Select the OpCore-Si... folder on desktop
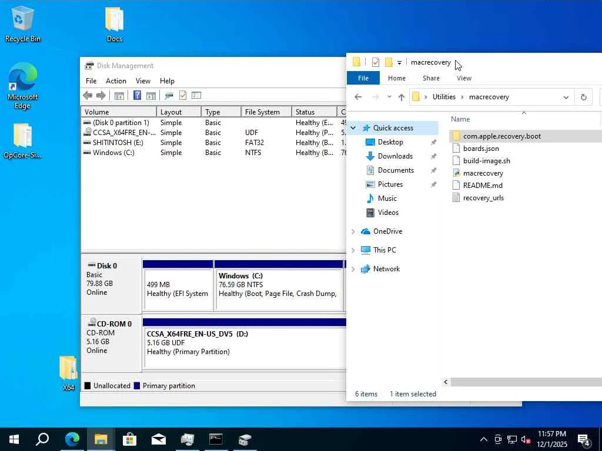 click(x=23, y=141)
